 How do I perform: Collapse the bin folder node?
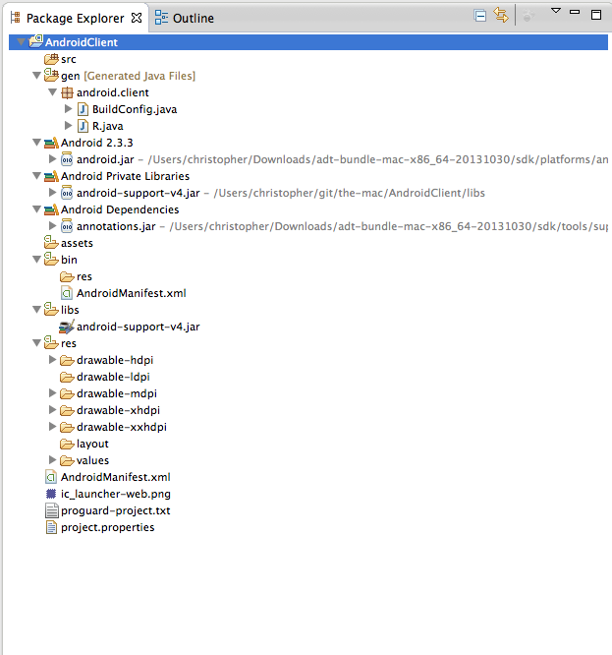point(36,260)
